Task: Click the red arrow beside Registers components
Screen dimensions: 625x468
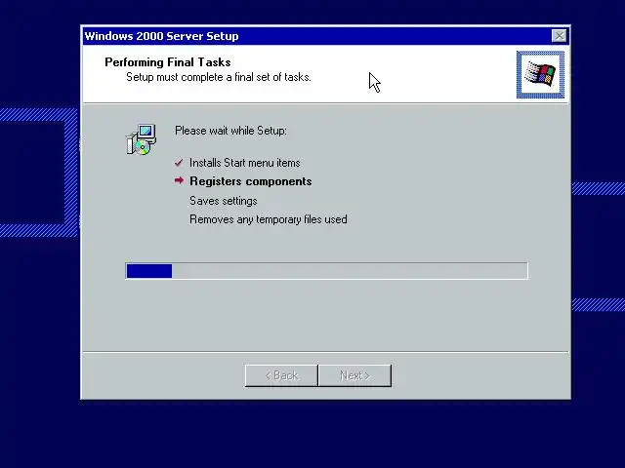Action: coord(179,180)
